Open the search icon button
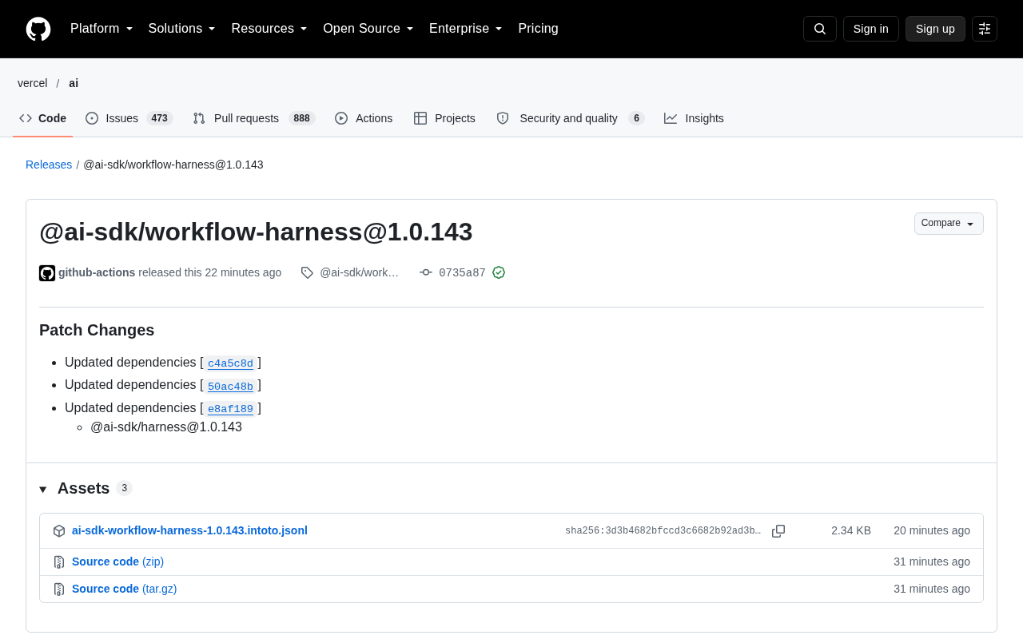This screenshot has width=1023, height=639. coord(820,29)
